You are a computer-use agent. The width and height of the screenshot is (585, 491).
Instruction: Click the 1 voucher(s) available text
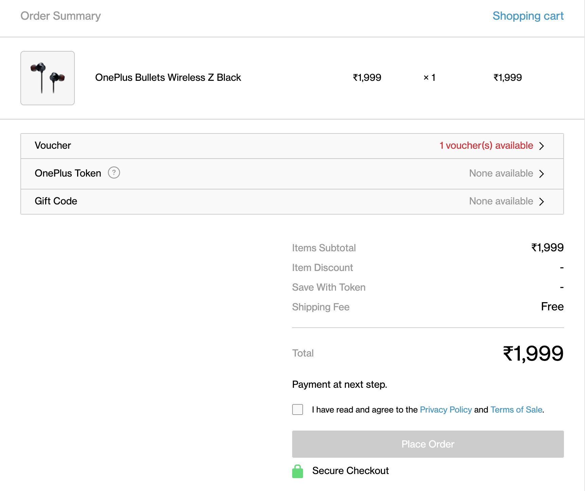click(x=486, y=146)
